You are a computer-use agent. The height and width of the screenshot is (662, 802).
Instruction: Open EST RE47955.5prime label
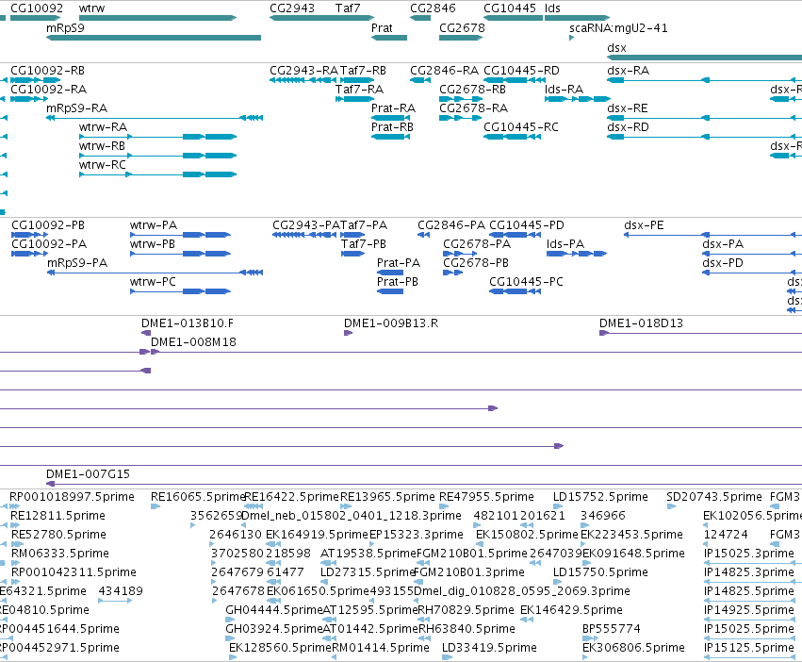tap(487, 497)
